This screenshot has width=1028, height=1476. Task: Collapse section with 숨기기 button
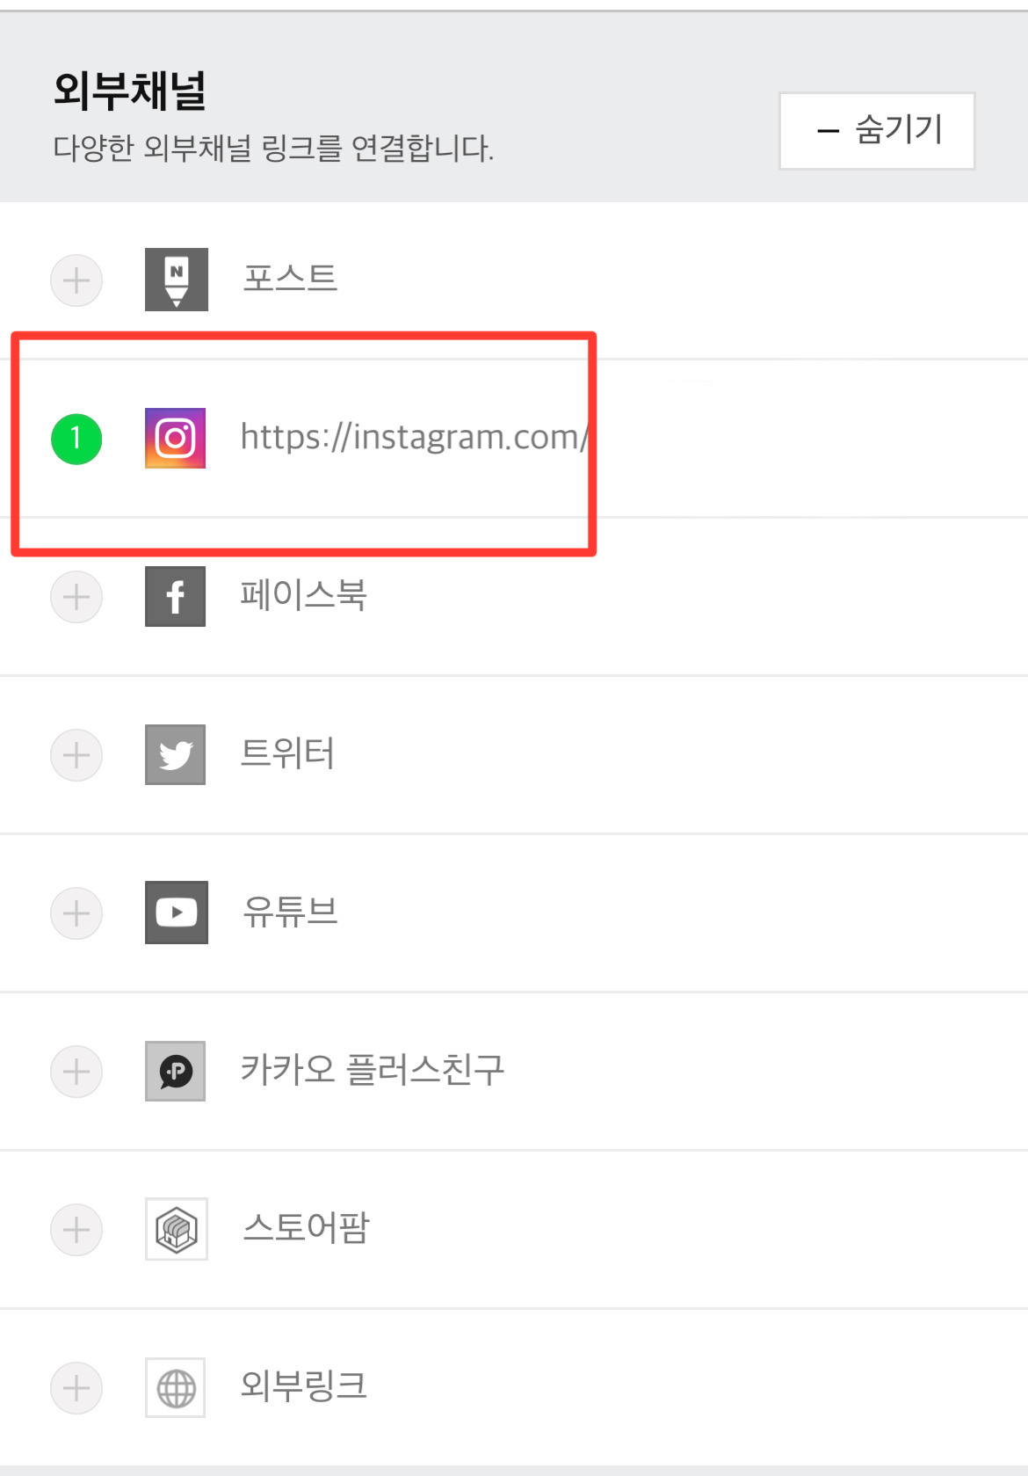877,130
